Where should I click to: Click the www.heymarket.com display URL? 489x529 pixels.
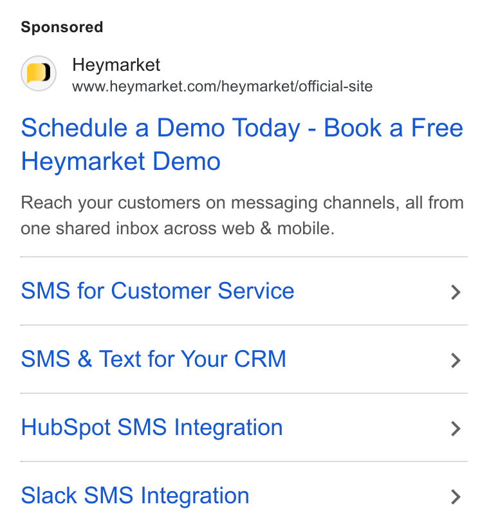[222, 87]
